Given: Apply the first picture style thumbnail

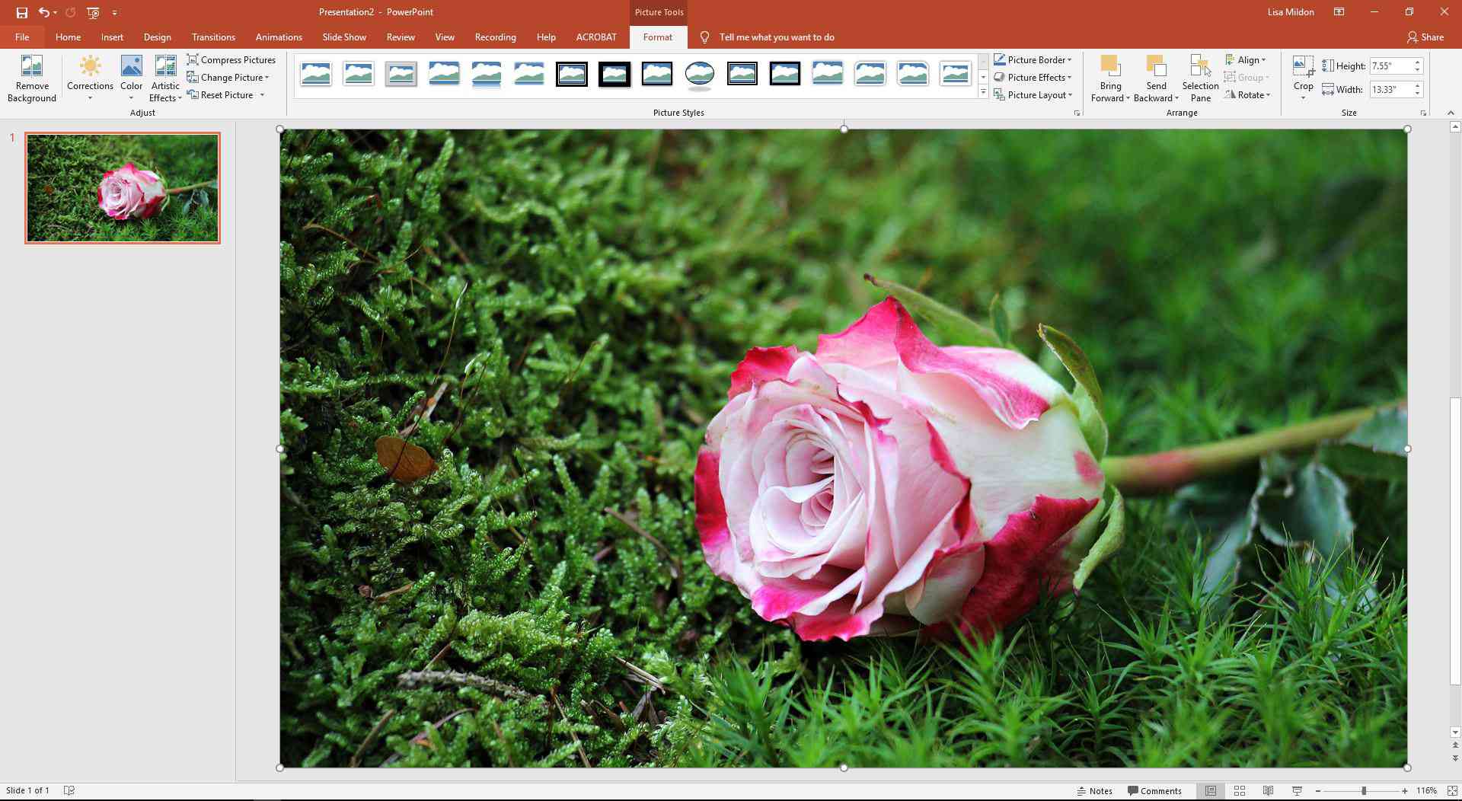Looking at the screenshot, I should point(315,74).
